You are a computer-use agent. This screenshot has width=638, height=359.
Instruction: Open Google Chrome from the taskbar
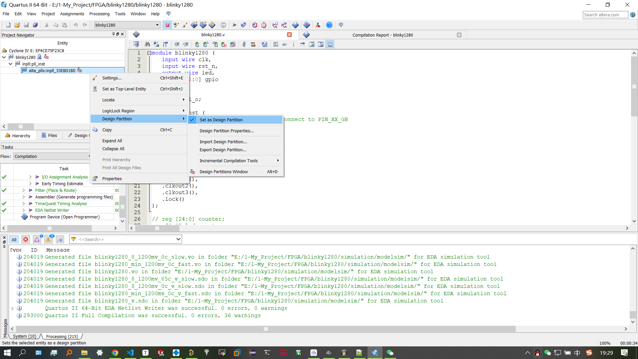pos(115,353)
